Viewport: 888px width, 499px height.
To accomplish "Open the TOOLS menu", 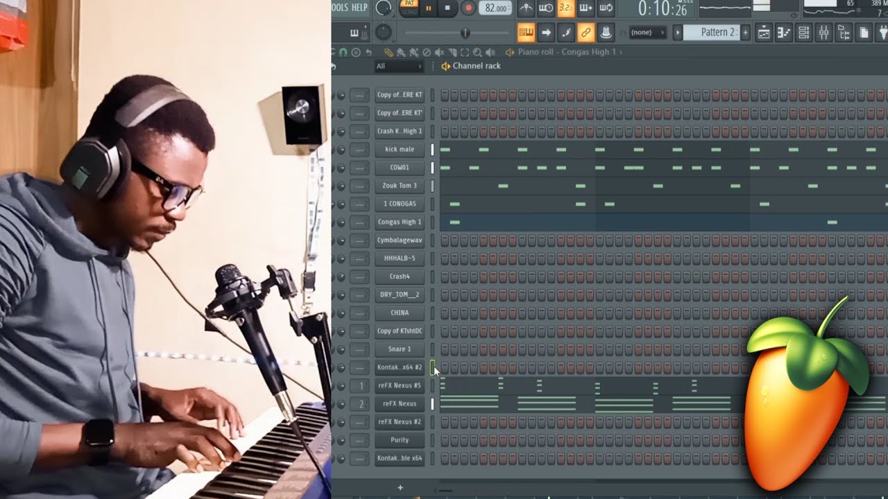I will (x=339, y=8).
